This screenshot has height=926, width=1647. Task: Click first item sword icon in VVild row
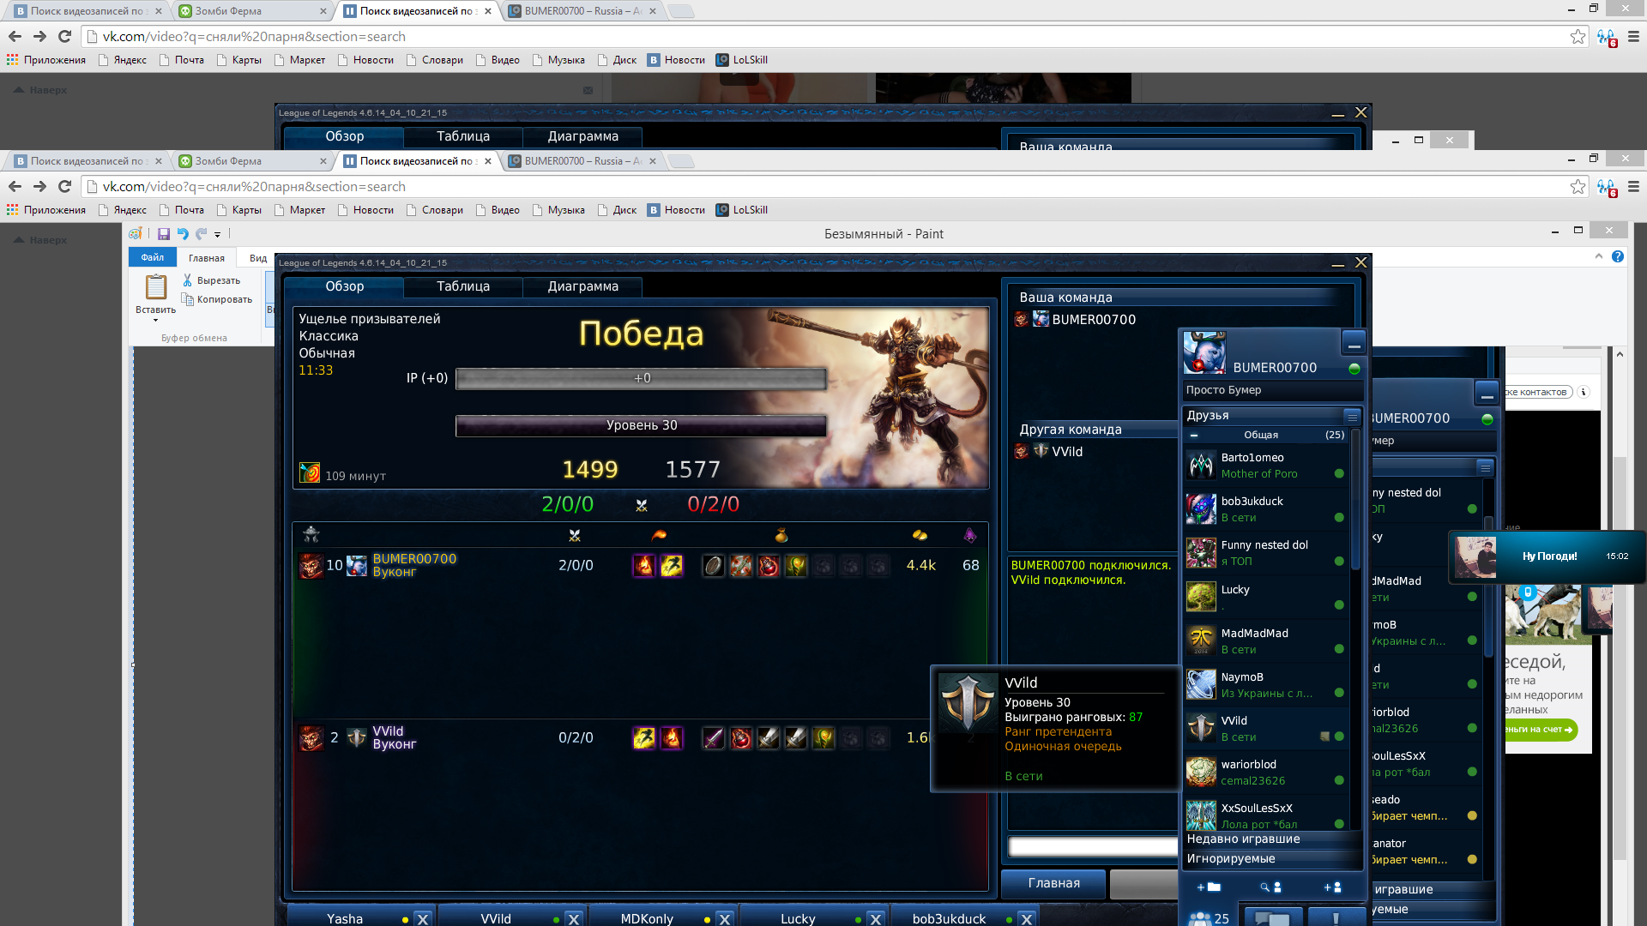coord(714,738)
